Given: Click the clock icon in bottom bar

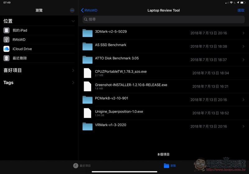Looking at the screenshot, I should click(76, 166).
